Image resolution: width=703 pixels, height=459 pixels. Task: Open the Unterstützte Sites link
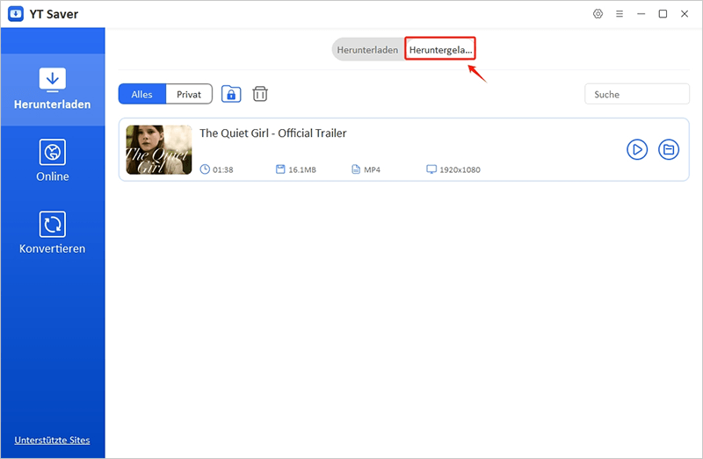tap(52, 440)
